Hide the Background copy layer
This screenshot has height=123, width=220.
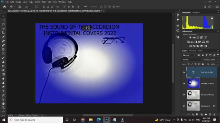click(x=184, y=95)
